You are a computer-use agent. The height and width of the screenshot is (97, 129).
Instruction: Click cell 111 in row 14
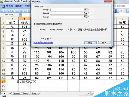[x=61, y=78]
